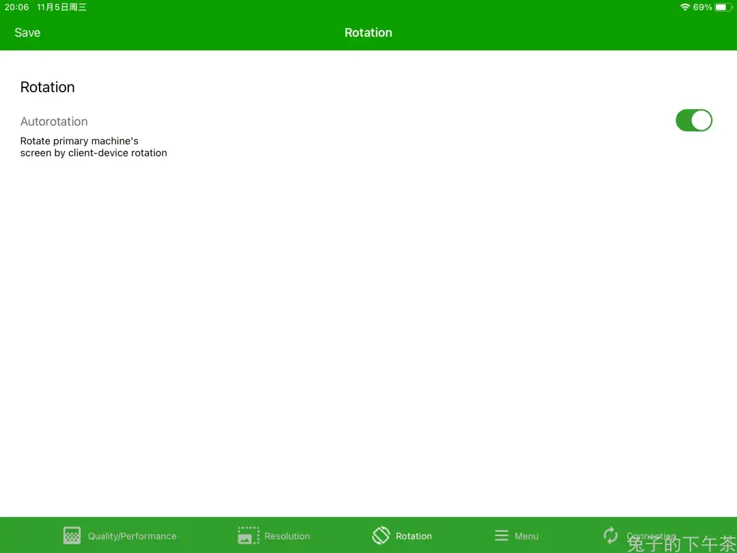
Task: Click the Autorotation setting label
Action: point(54,122)
